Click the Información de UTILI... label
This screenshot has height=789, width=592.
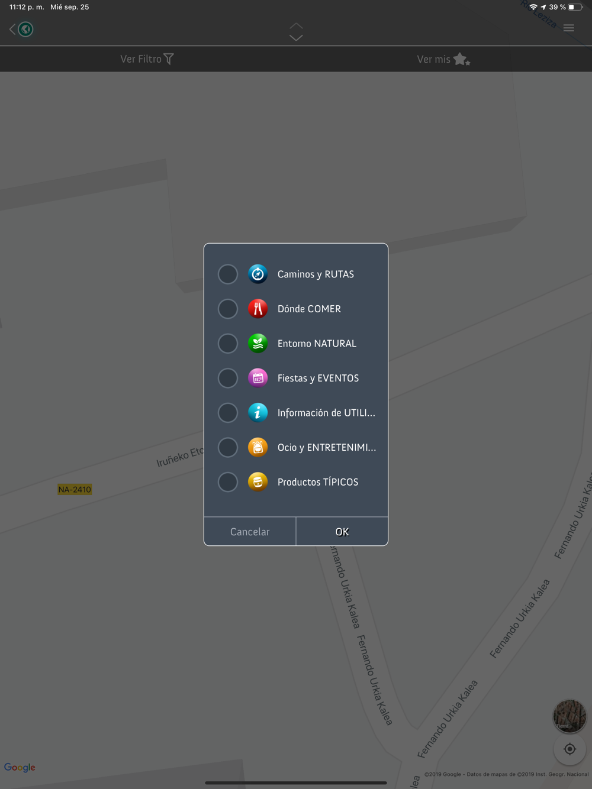(x=326, y=413)
